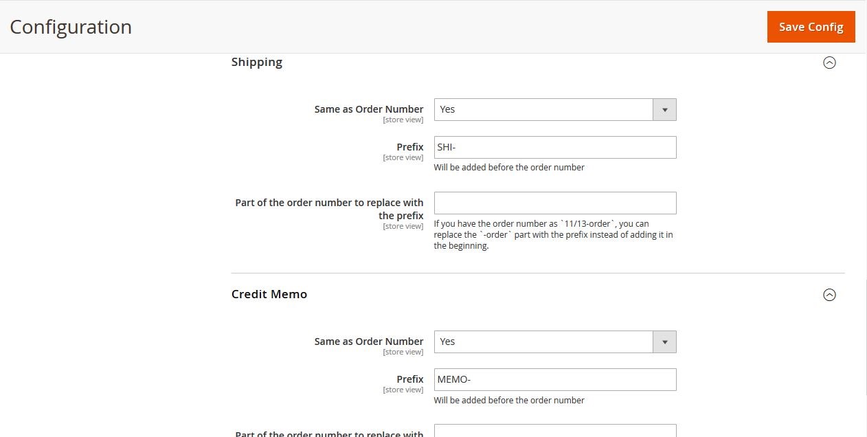Viewport: 867px width, 437px height.
Task: Click the Credit Memo Prefix field containing MEMO-
Action: click(x=555, y=379)
